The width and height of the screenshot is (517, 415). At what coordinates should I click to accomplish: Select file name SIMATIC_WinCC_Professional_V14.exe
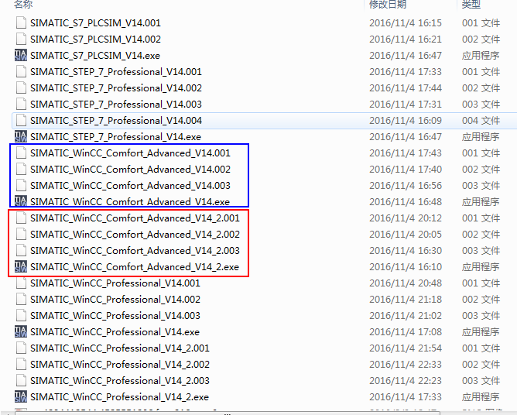coord(115,332)
